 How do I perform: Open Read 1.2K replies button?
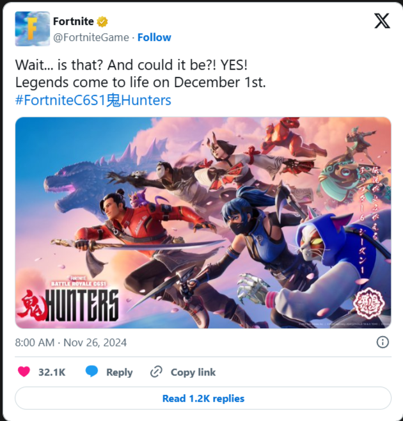click(x=203, y=398)
